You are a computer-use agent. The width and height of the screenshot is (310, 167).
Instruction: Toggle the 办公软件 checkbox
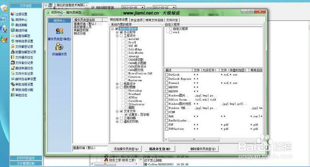122,32
